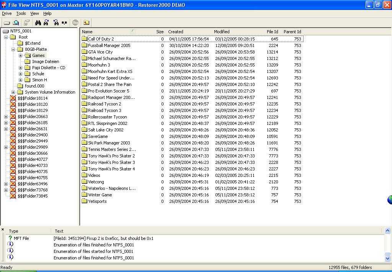Screen dimensions: 392x272
Task: Click the crossed-out $$$Folder73845 icon
Action: (x=13, y=196)
